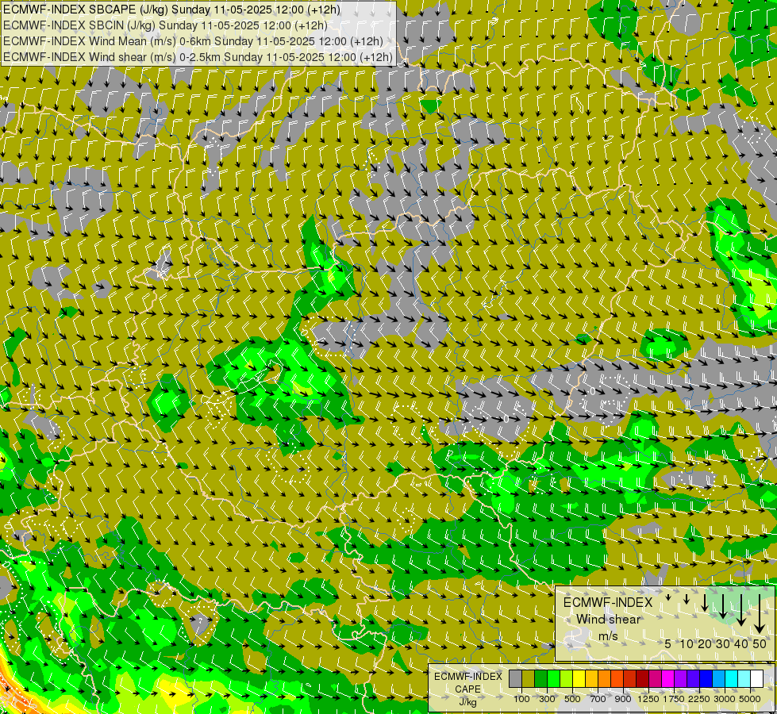This screenshot has height=714, width=777.
Task: Click the number 20 in wind shear legend
Action: tap(705, 643)
